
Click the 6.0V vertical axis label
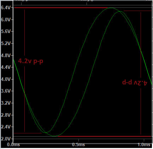[x=6, y=20]
